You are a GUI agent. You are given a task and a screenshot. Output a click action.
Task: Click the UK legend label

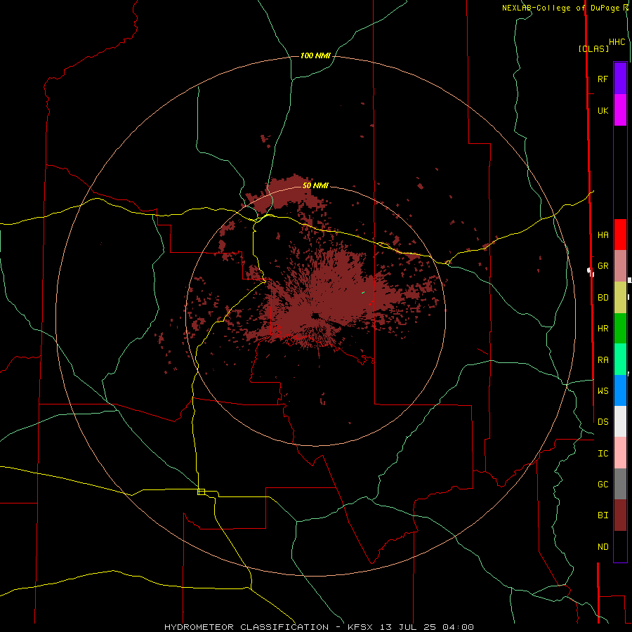coord(603,110)
